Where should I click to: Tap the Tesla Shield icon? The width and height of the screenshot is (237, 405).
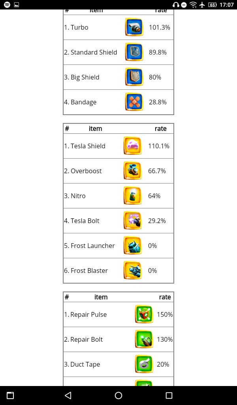[x=132, y=146]
